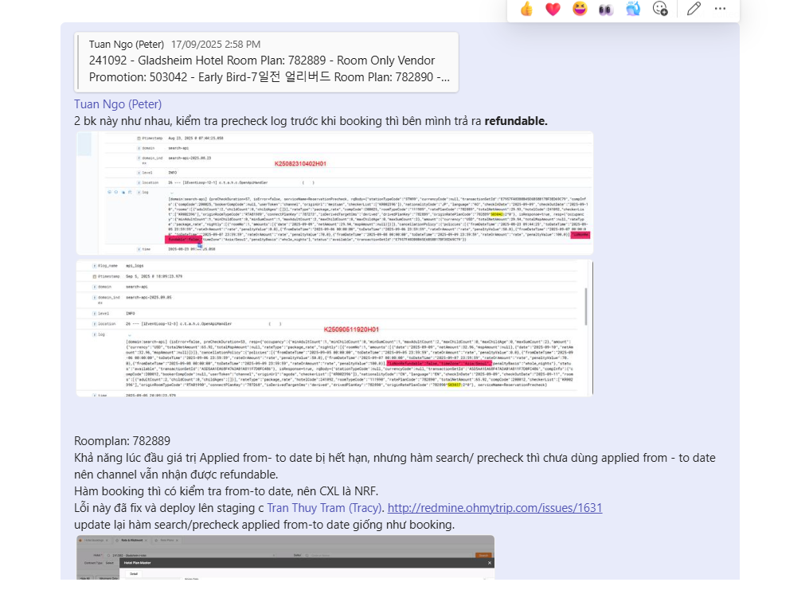Click the text Roomplan: 782889
Screen dimensions: 809x590
123,441
